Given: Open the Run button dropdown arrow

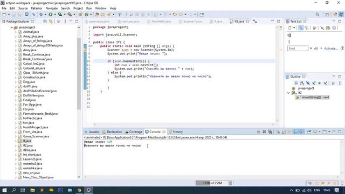Looking at the screenshot, I should tap(55, 15).
